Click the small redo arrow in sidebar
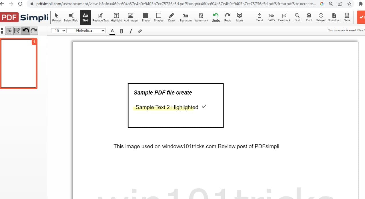 [x=34, y=31]
